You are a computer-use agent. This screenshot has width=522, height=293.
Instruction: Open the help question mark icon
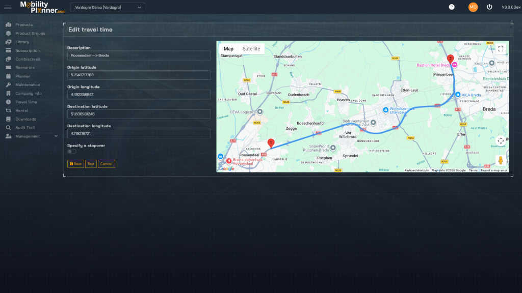pyautogui.click(x=451, y=7)
